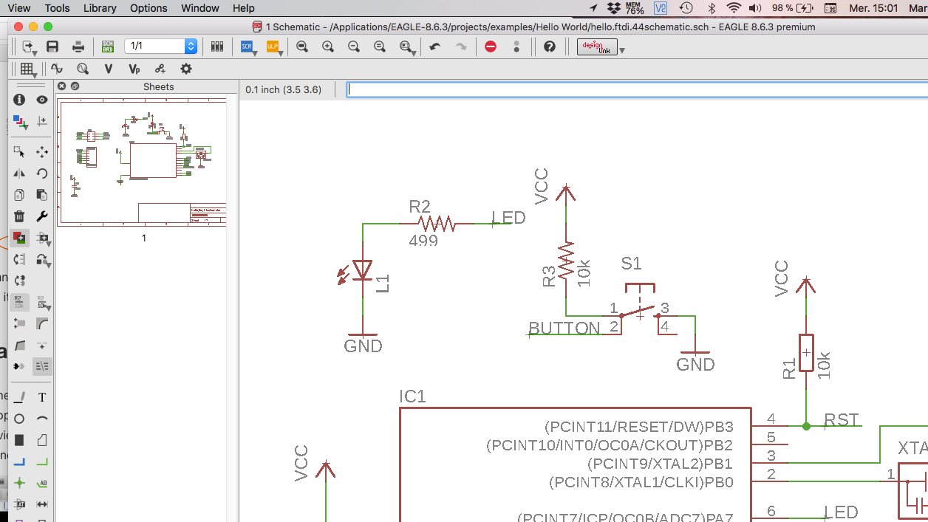Click the simulation waveform icon
Screen dimensions: 928x522
click(57, 69)
